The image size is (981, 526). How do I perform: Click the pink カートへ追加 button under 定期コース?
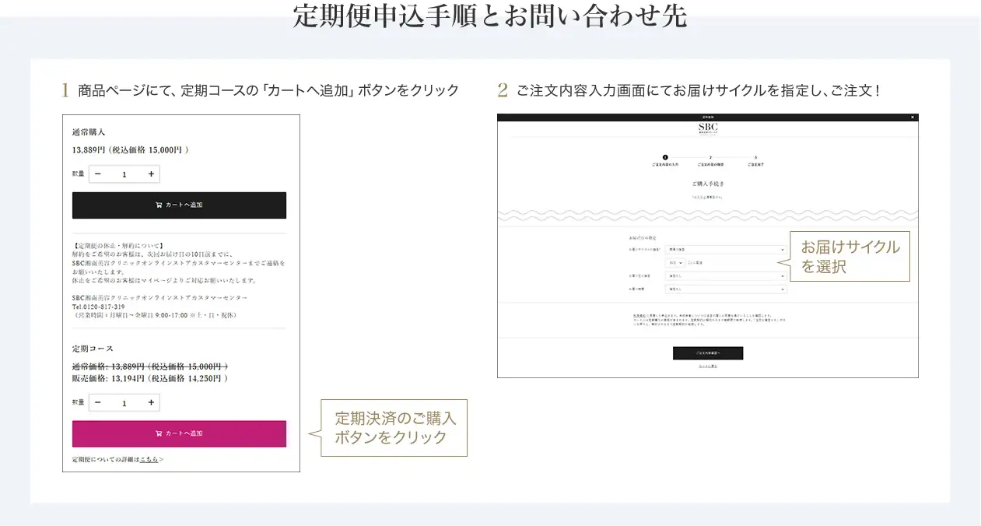(x=179, y=433)
